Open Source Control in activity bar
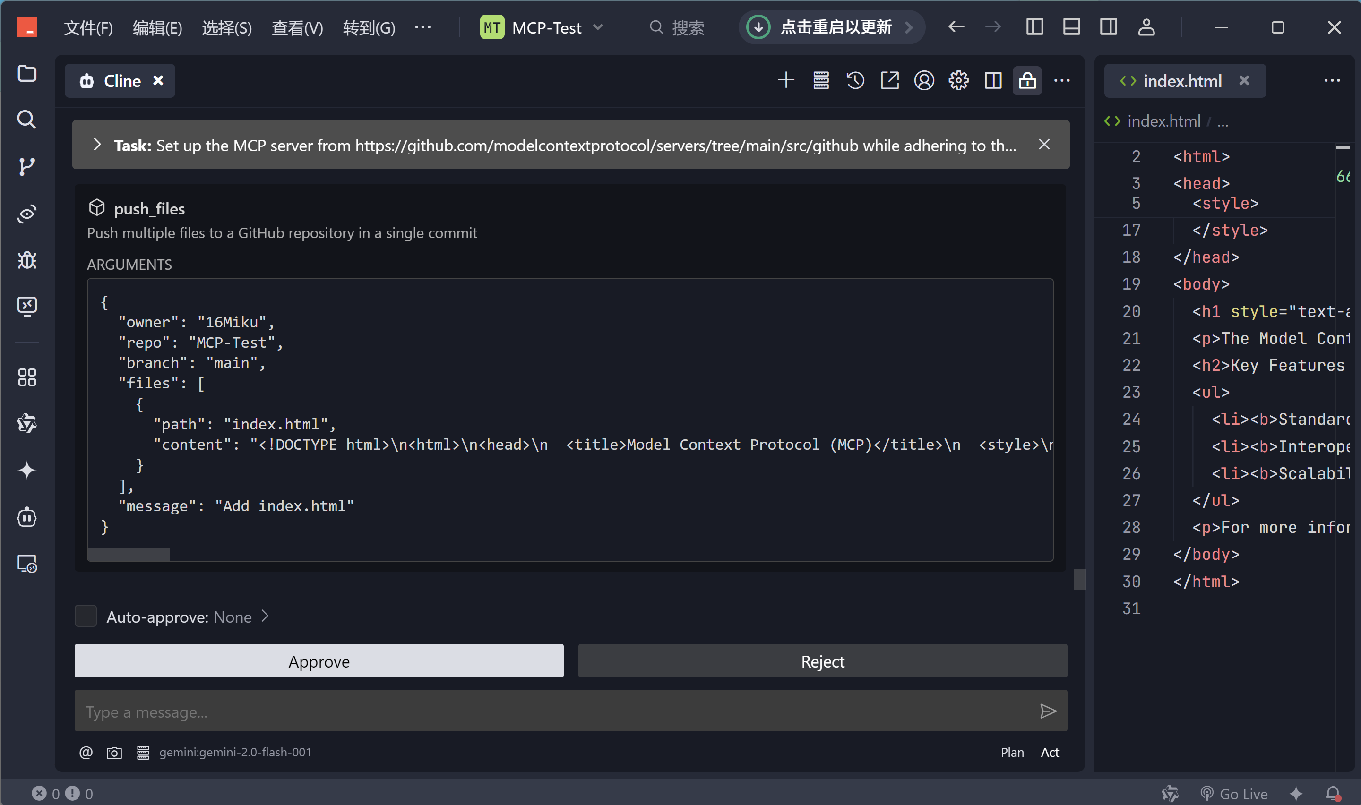 click(26, 167)
